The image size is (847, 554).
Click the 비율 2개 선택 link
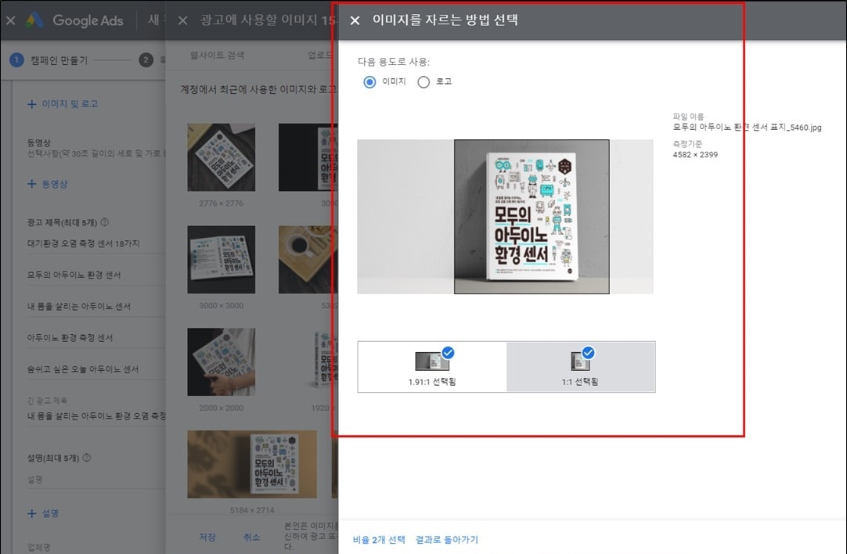pos(378,539)
